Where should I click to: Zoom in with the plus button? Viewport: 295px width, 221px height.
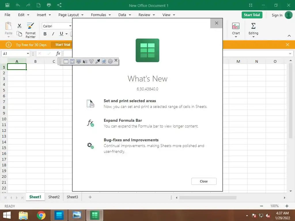[287, 206]
